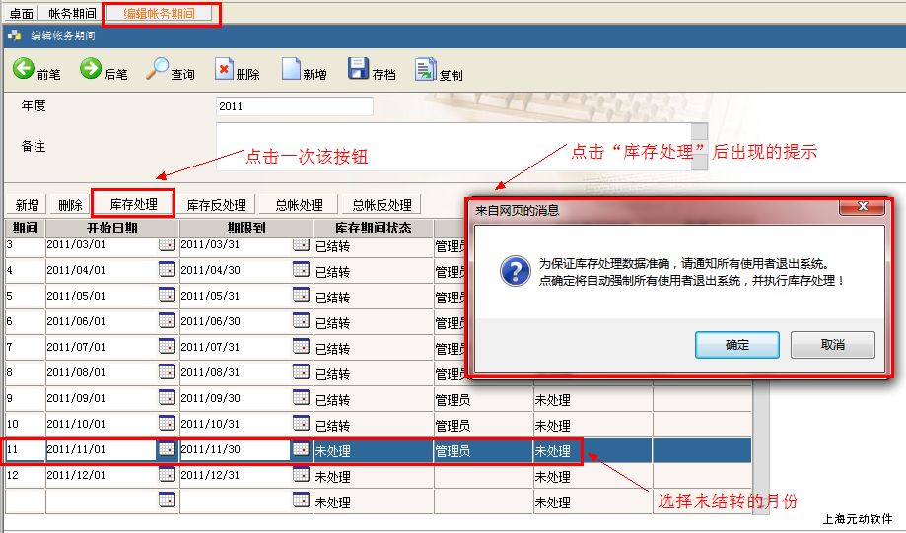
Task: Switch to the 帐务期间 tab
Action: (72, 14)
